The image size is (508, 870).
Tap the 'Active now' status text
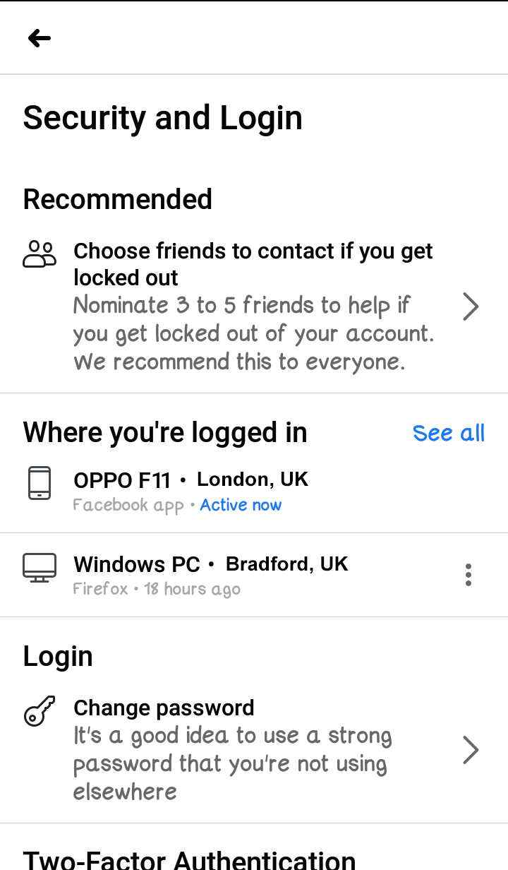(x=241, y=505)
